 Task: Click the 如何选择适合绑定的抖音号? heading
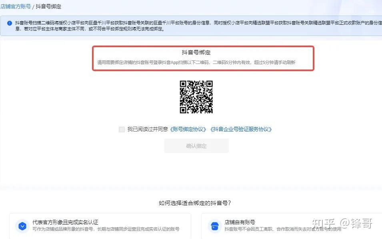click(x=195, y=203)
